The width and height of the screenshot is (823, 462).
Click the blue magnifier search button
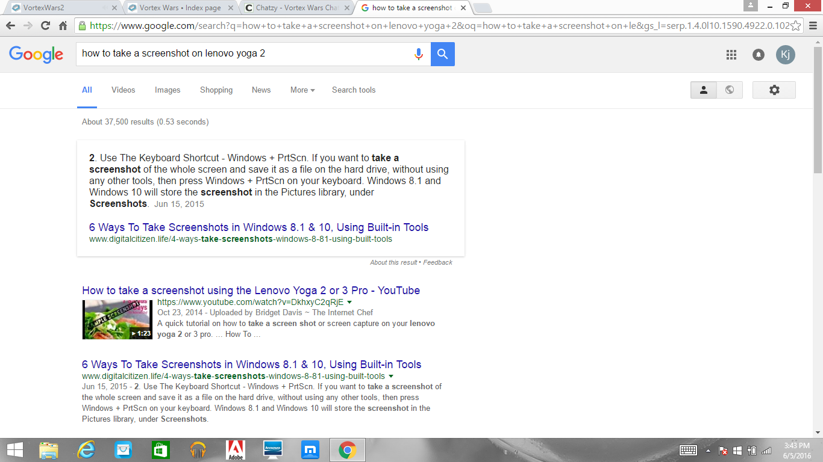443,54
